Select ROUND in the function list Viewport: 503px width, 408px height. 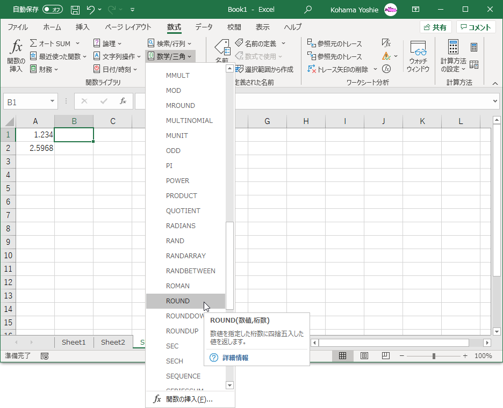(x=185, y=301)
